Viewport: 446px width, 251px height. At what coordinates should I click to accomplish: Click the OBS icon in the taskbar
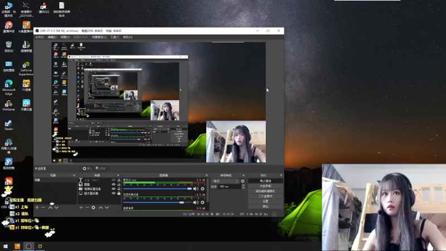coord(29,246)
